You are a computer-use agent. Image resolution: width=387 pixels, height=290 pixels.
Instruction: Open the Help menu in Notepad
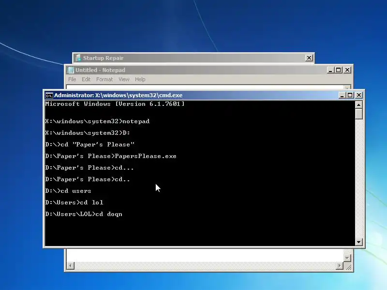[140, 79]
